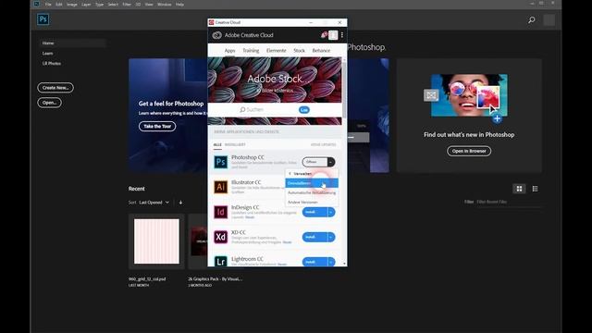592x333 pixels.
Task: Click the Open button in sidebar
Action: (49, 103)
